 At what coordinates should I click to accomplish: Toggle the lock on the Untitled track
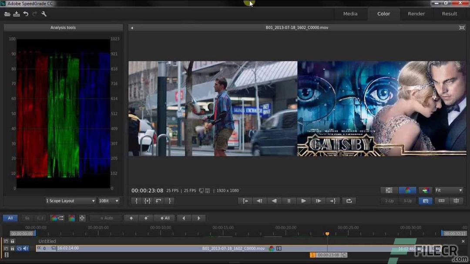(x=12, y=241)
